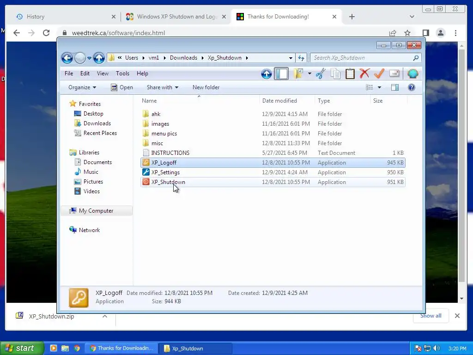473x355 pixels.
Task: Open the File menu
Action: (69, 73)
